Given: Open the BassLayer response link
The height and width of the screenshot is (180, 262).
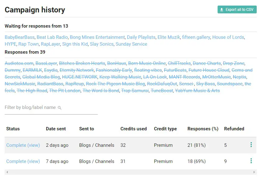Looking at the screenshot, I should tap(46, 63).
